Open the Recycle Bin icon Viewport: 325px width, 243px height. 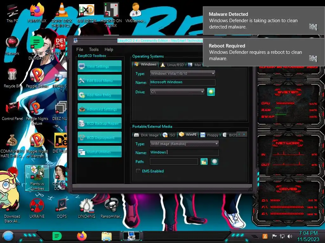(x=12, y=78)
